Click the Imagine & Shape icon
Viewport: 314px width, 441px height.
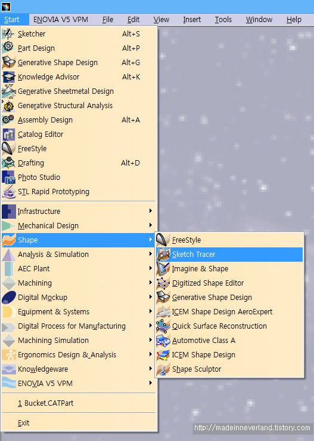(x=163, y=268)
